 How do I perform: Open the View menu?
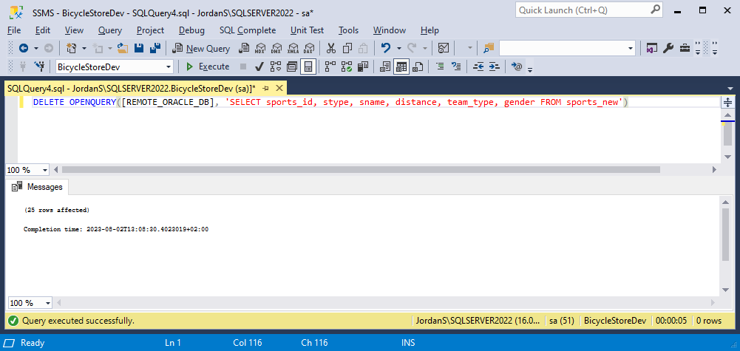tap(74, 30)
